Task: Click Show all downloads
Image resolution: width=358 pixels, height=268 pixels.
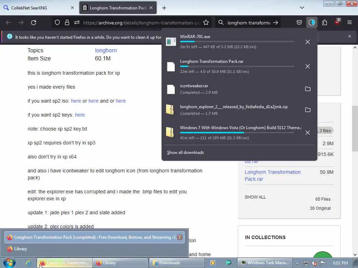Action: pos(185,152)
